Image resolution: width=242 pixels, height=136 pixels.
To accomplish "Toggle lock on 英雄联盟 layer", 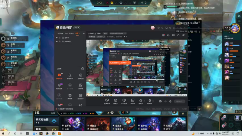I will (60, 41).
